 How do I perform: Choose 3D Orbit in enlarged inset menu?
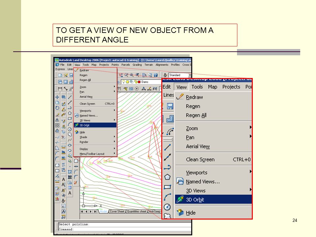click(213, 199)
